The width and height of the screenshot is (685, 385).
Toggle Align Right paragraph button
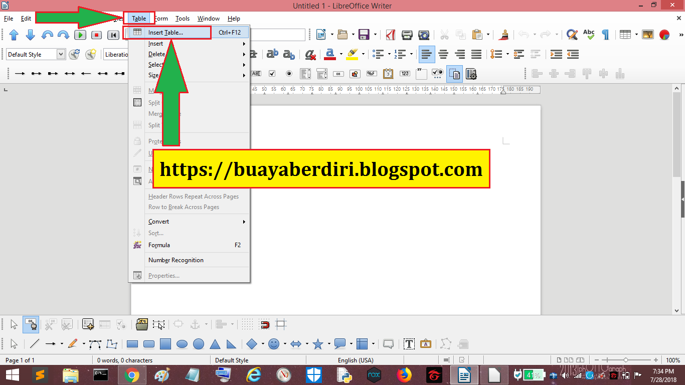tap(460, 54)
